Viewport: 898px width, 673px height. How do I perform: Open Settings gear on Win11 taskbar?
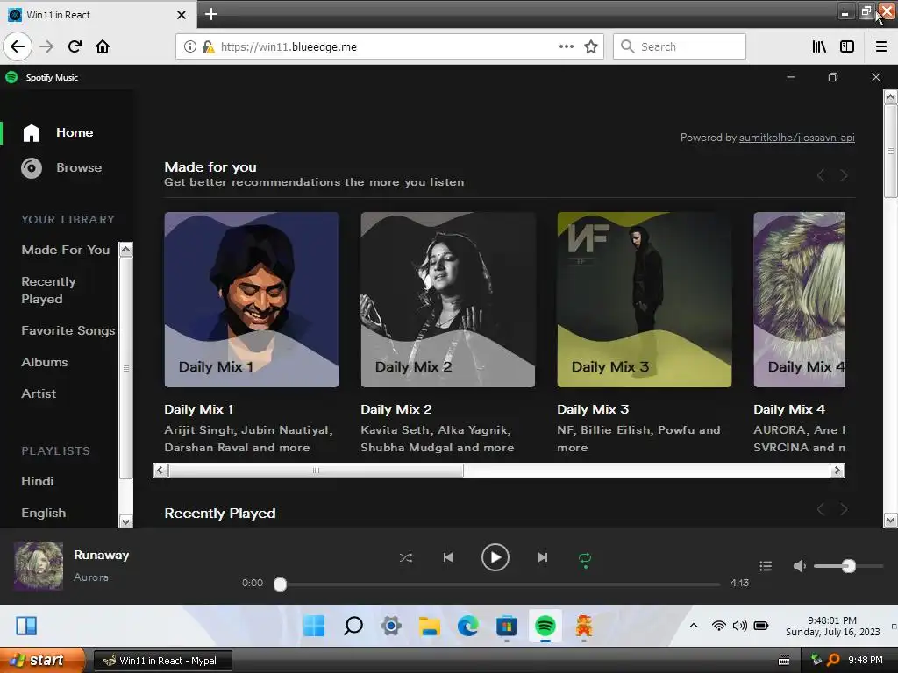pyautogui.click(x=391, y=626)
